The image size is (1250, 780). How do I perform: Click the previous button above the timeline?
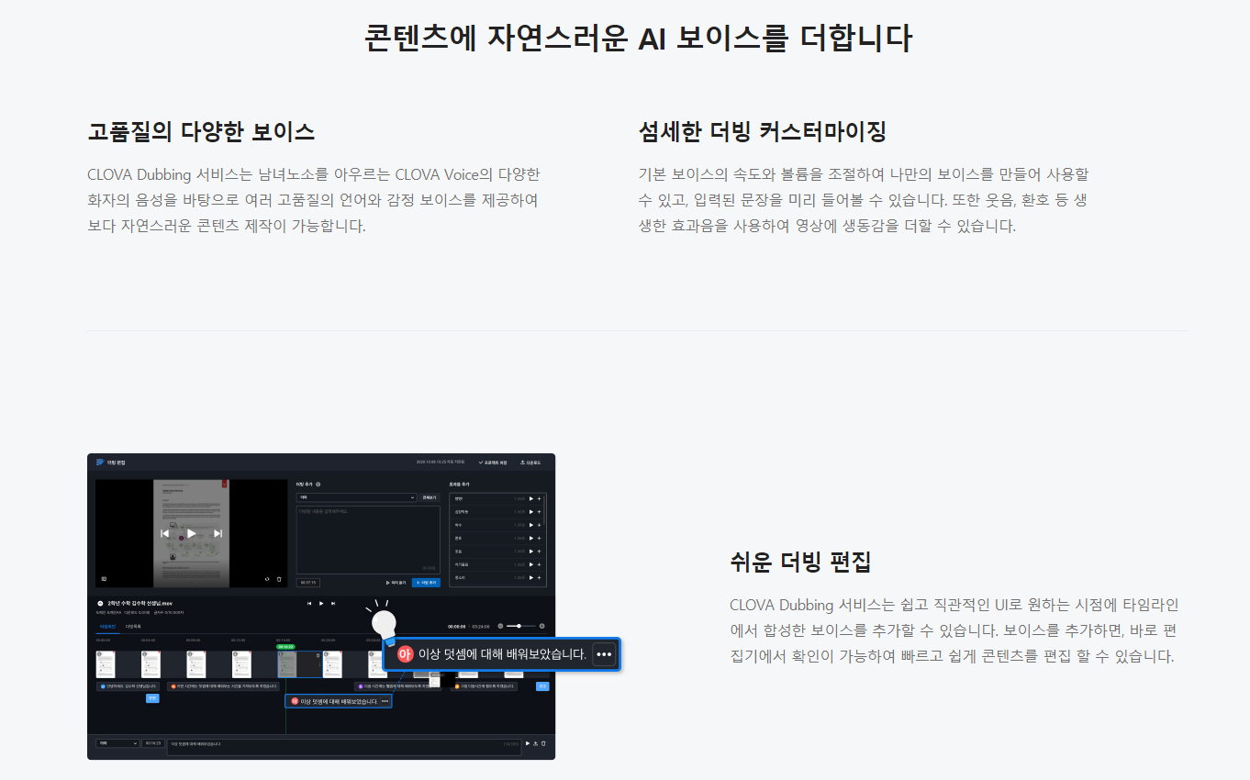(309, 603)
